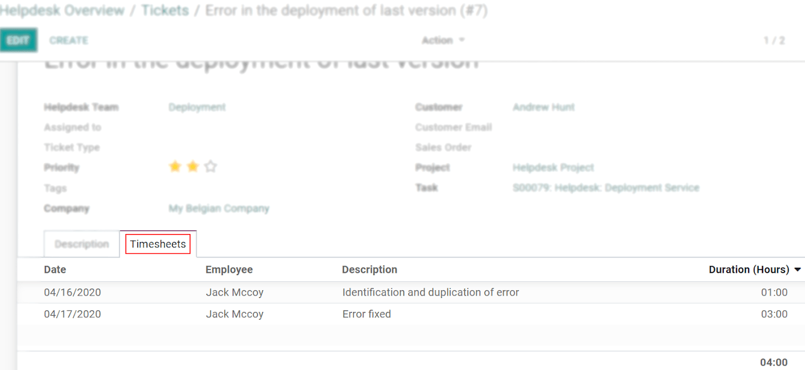This screenshot has width=805, height=370.
Task: Toggle Duration (Hours) column sorting
Action: [x=750, y=270]
